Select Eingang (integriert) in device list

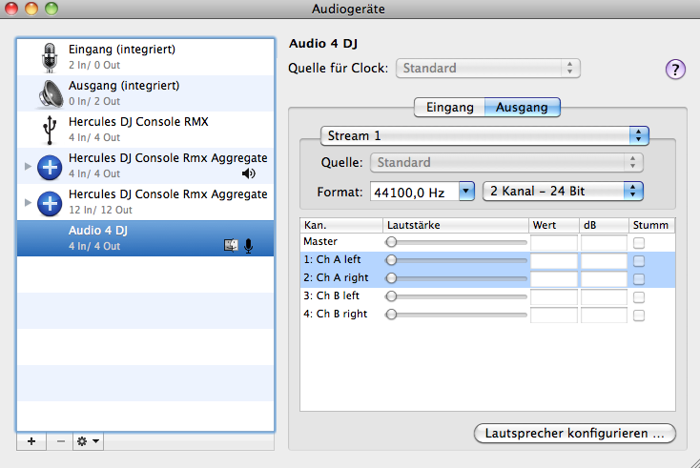pos(146,57)
